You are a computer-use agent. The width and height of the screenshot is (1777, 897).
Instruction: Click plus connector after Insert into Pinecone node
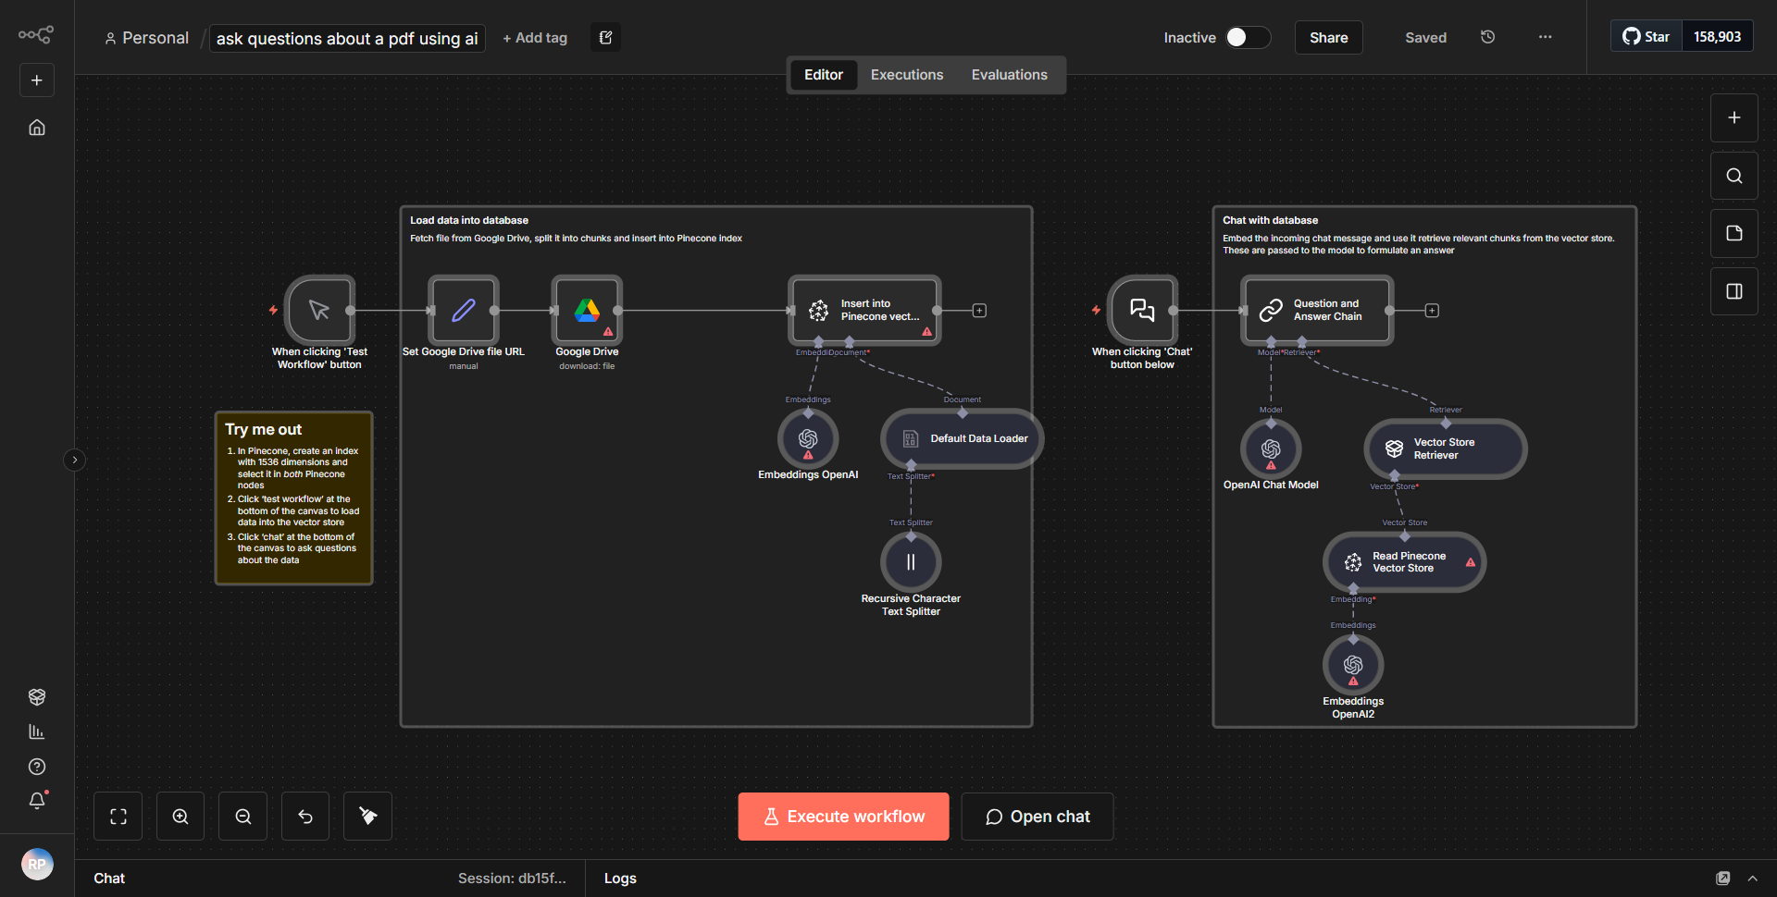tap(979, 311)
